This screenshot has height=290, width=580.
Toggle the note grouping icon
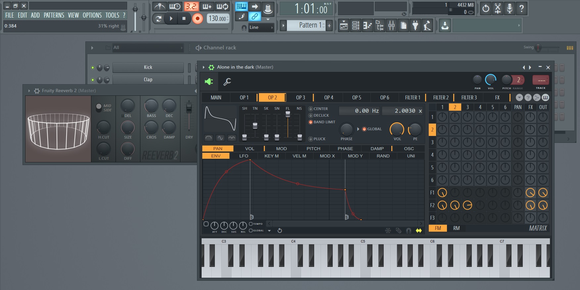241,17
